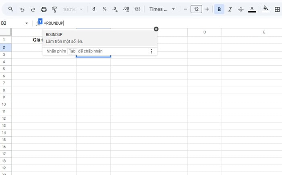Click the search magnifier icon in toolbar
Viewport: 282px width, 175px height.
pyautogui.click(x=10, y=9)
